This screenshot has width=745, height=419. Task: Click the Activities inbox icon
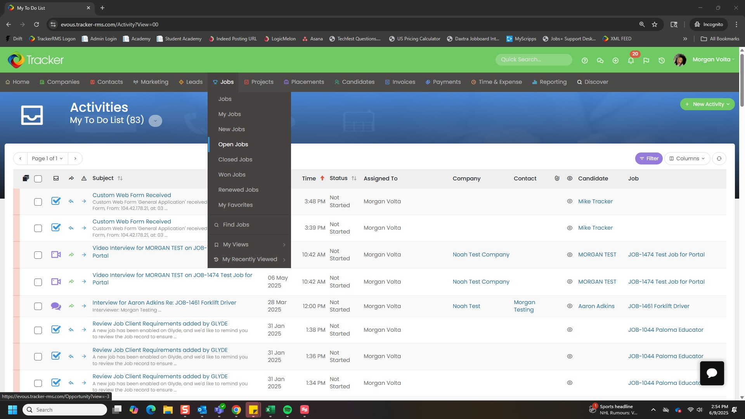[x=32, y=115]
